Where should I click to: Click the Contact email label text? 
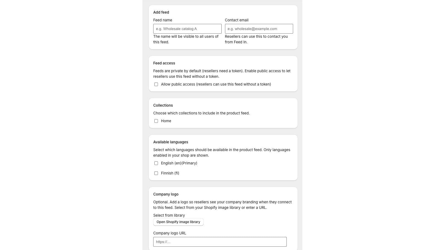[237, 20]
